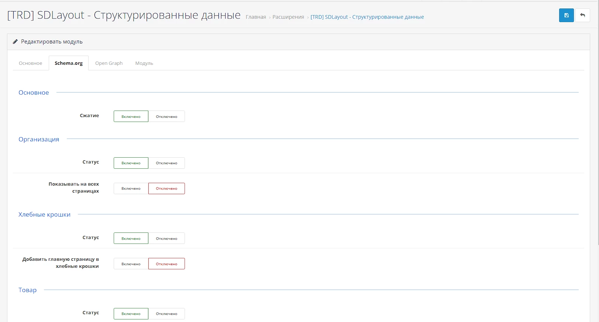Enable Сжатие with Включено
This screenshot has height=322, width=599.
(131, 116)
